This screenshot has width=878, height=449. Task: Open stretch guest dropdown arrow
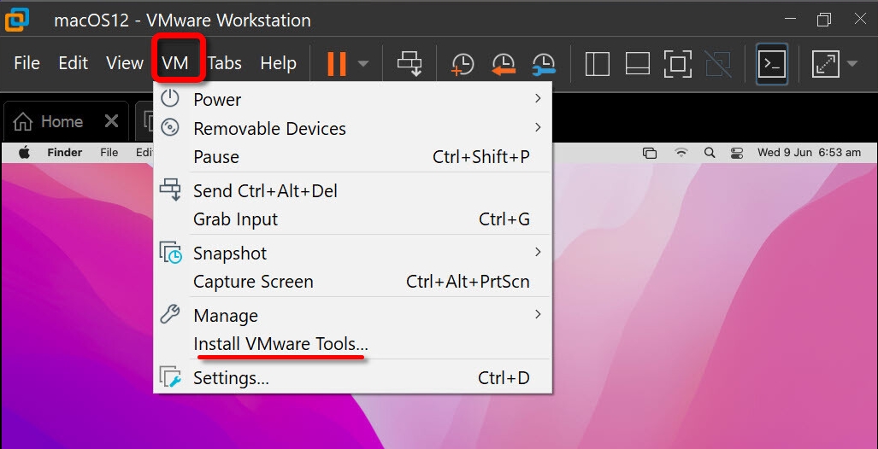[x=852, y=64]
